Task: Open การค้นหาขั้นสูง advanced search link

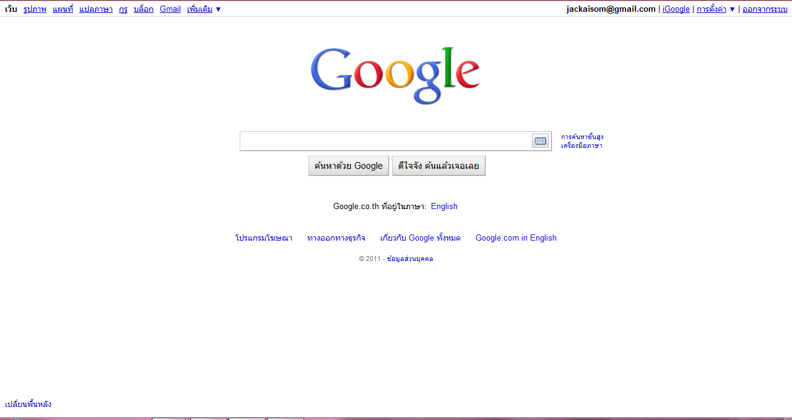Action: (x=582, y=137)
